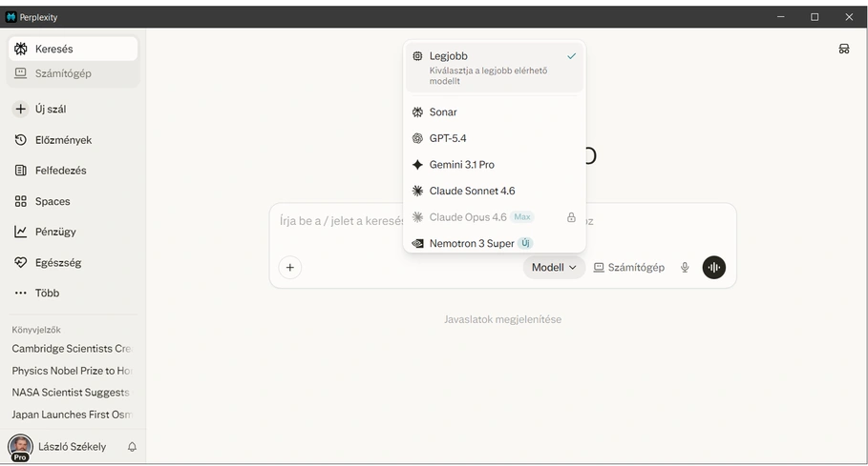This screenshot has height=466, width=868.
Task: Choose the Nemotron 3 Super model
Action: tap(495, 243)
